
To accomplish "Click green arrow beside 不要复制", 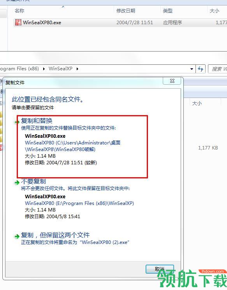I will click(x=17, y=183).
